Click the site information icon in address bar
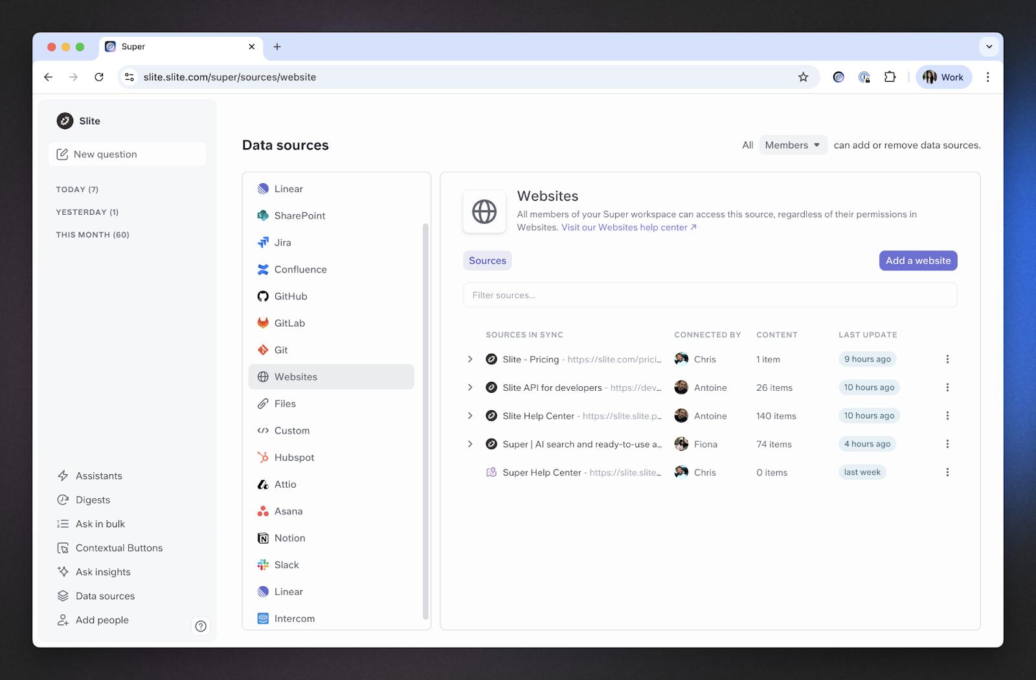The width and height of the screenshot is (1036, 680). tap(129, 77)
